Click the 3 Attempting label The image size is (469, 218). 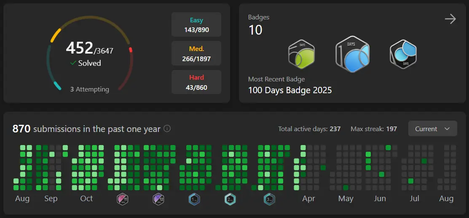click(89, 89)
